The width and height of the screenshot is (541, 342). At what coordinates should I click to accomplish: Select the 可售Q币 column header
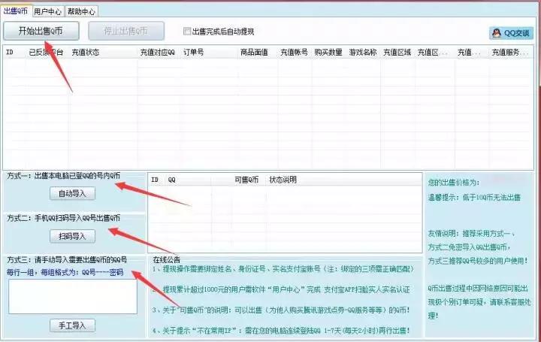point(246,180)
